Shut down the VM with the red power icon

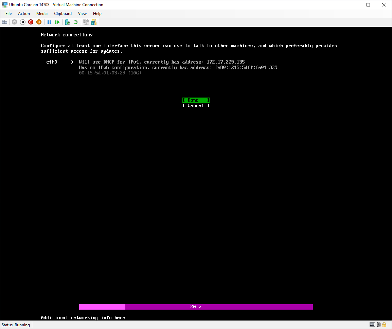tap(31, 22)
